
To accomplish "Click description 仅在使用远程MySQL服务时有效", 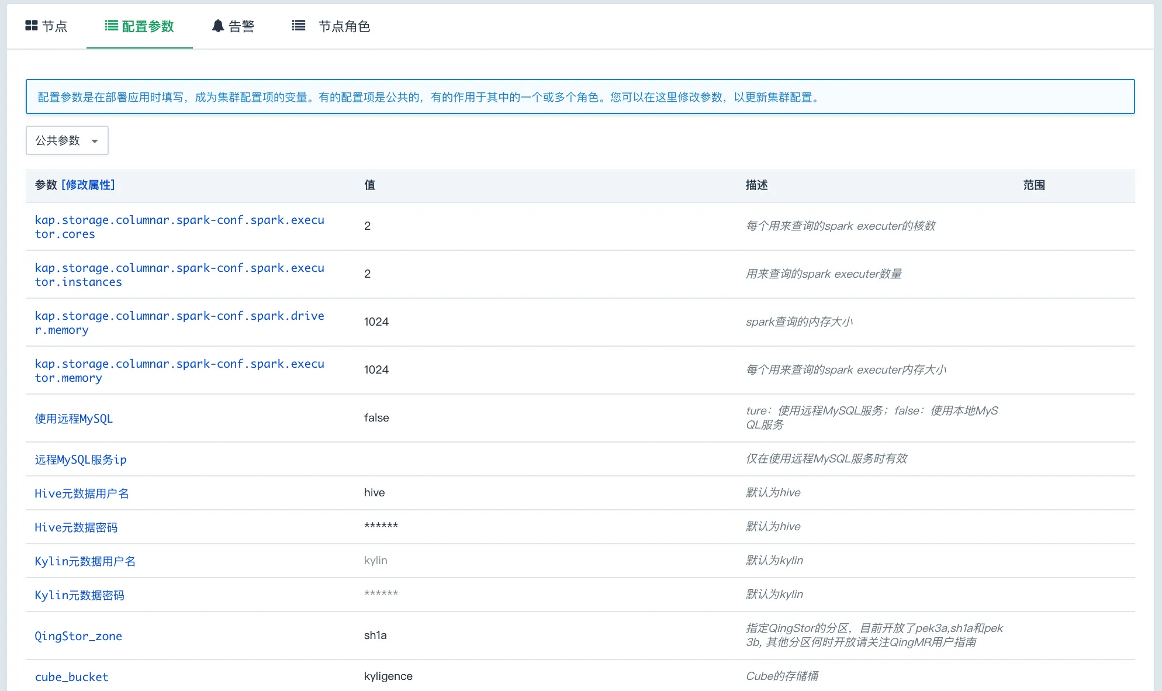I will (x=826, y=458).
